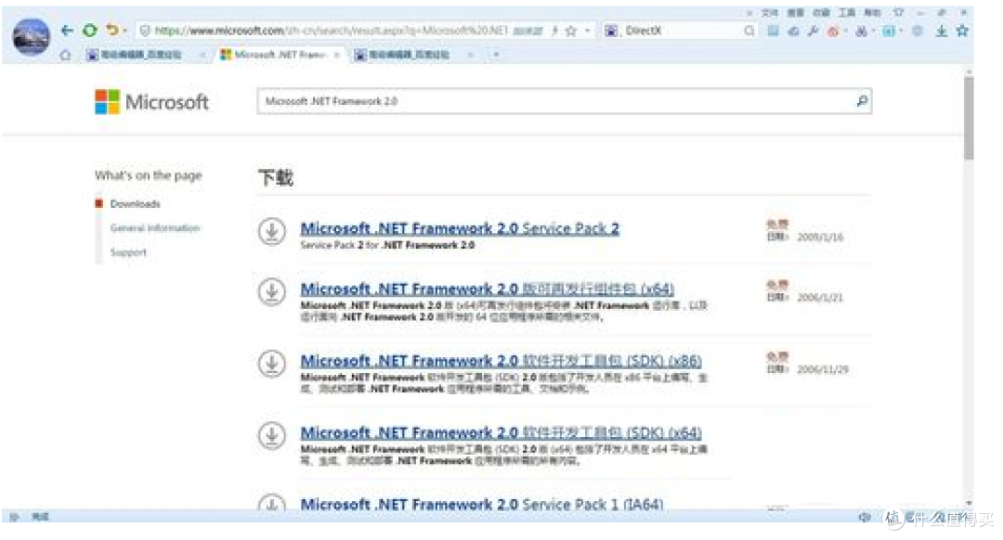Open the 收藏 menu
1003x540 pixels.
pos(821,12)
